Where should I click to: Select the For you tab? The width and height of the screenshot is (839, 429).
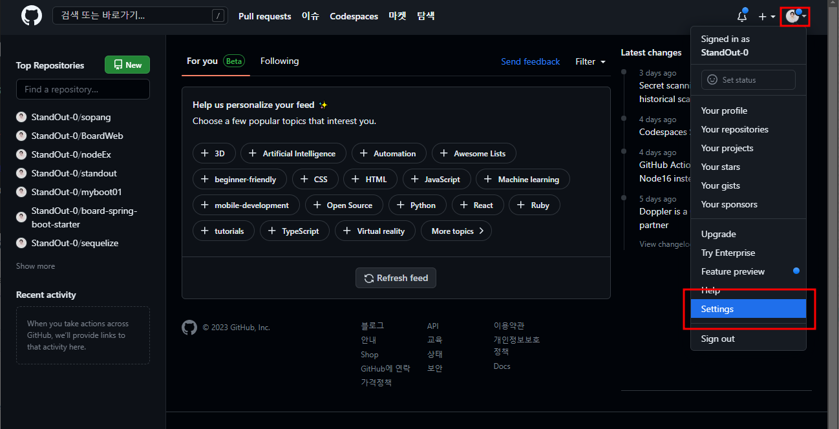point(215,61)
